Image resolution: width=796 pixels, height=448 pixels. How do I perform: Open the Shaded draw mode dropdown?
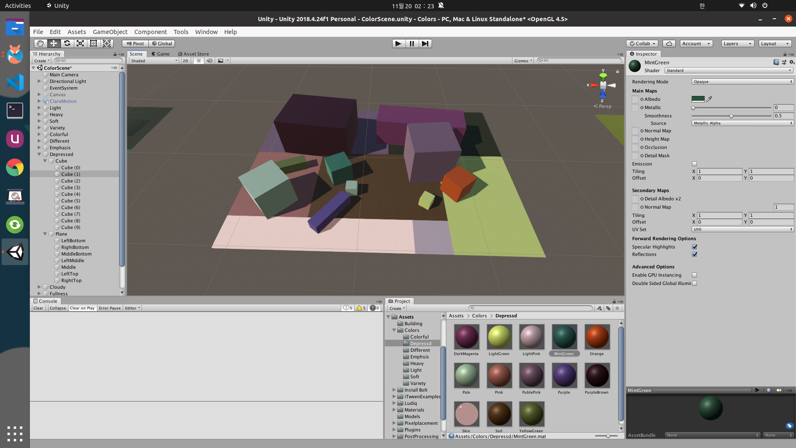point(154,61)
